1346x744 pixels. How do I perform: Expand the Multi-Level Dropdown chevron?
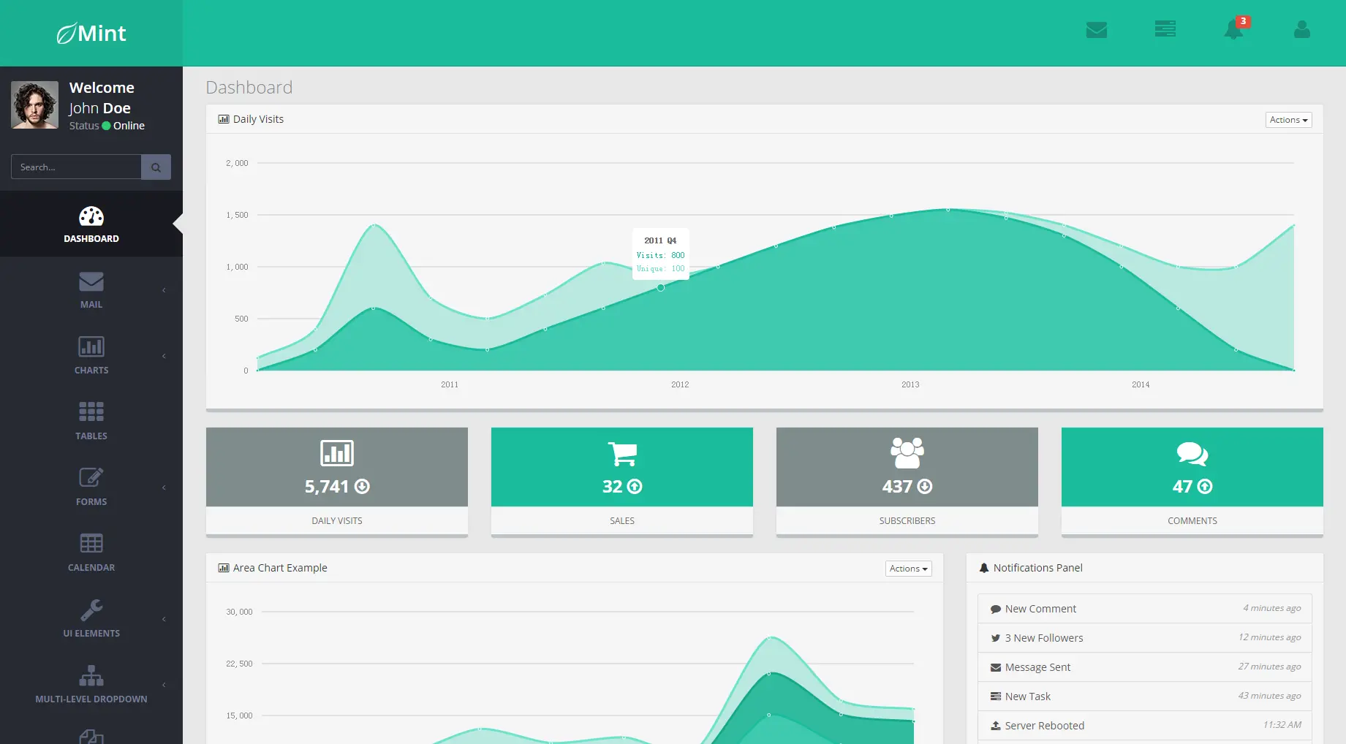tap(164, 685)
